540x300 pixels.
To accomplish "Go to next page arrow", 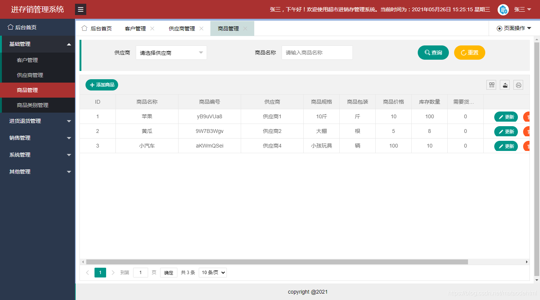I will pyautogui.click(x=113, y=273).
